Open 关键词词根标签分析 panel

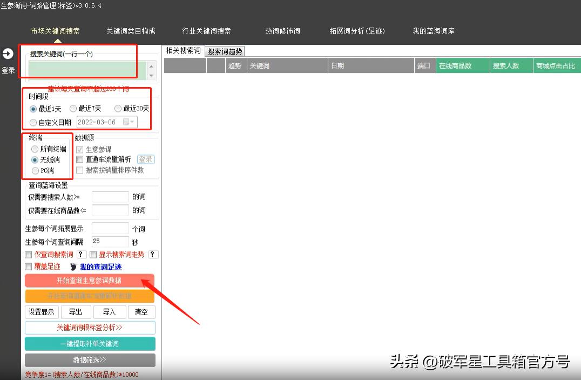coord(90,328)
